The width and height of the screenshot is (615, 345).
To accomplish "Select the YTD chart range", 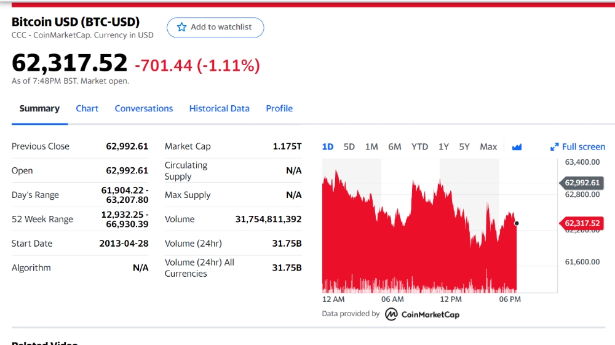I will click(419, 147).
